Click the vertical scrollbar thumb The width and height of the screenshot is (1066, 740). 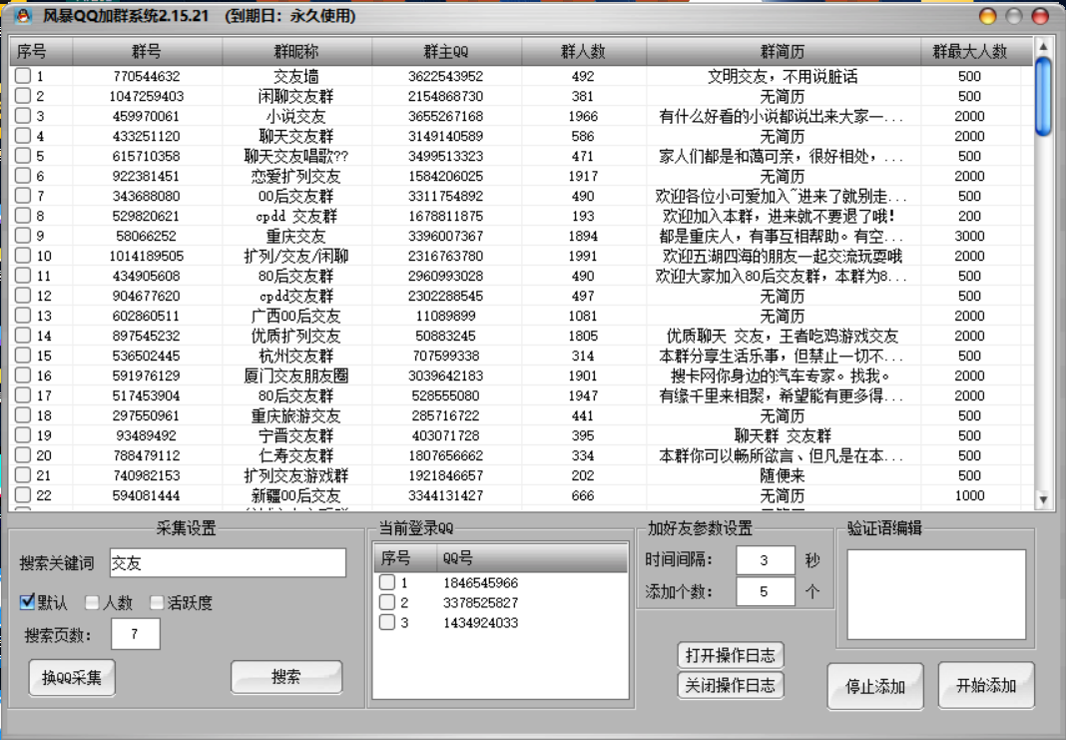[x=1043, y=97]
